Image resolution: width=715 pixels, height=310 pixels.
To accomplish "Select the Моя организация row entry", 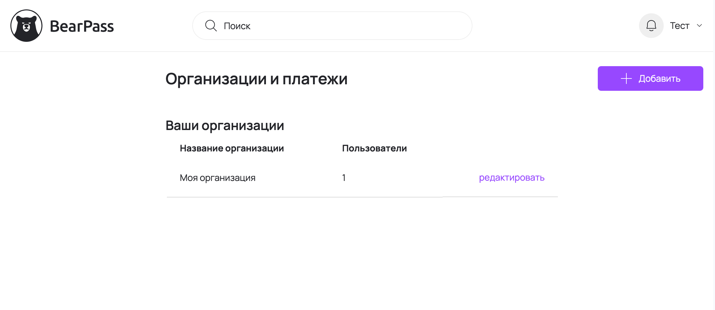I will tap(217, 178).
